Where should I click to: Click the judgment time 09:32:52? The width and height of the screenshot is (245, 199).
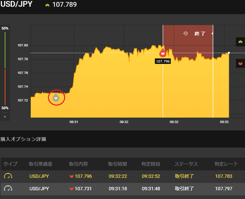[x=151, y=176]
